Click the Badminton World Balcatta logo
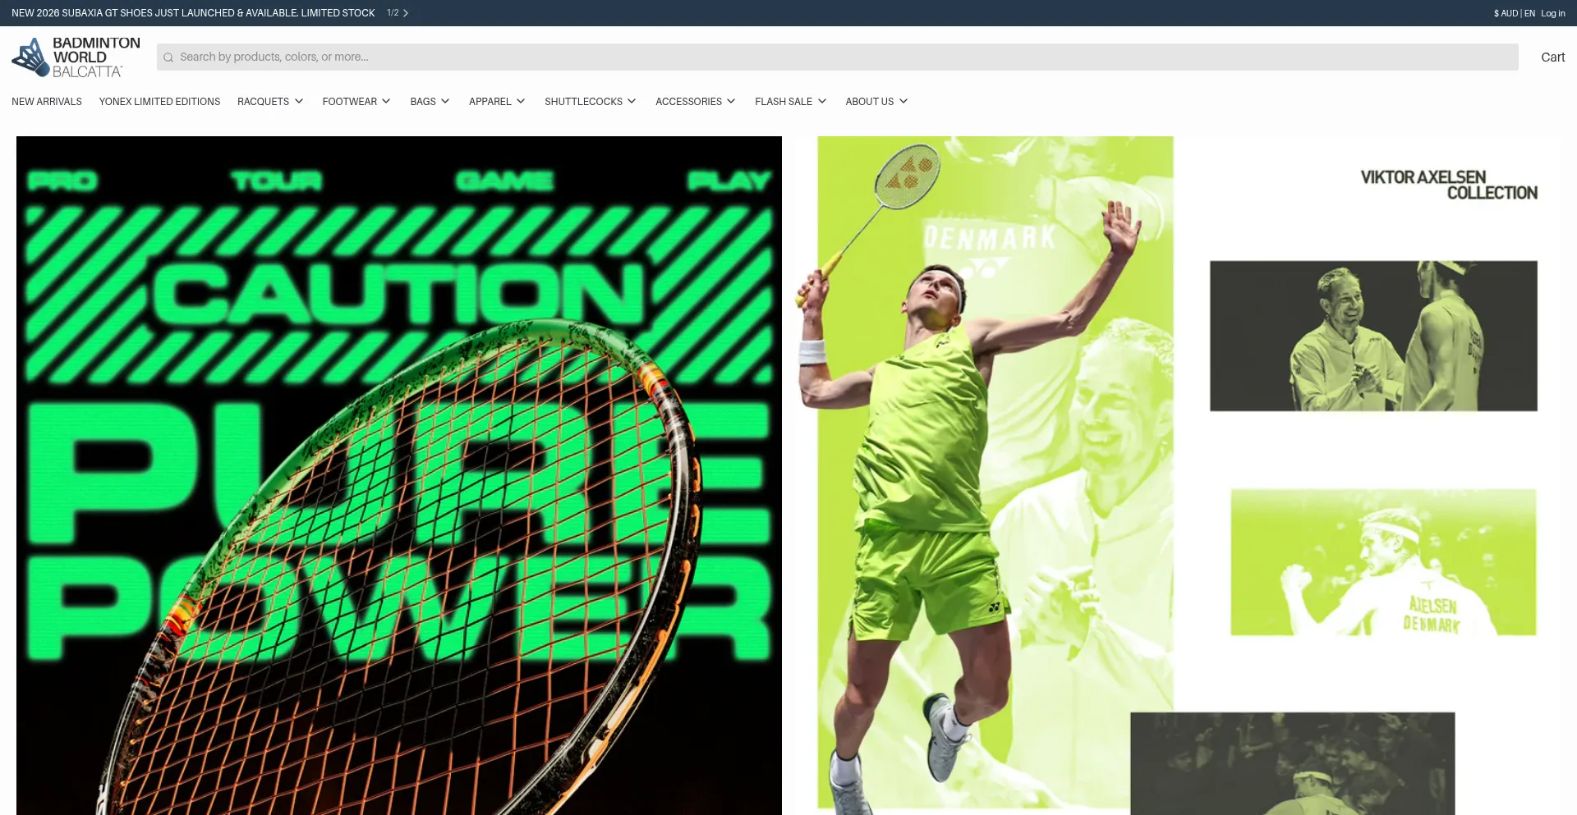1577x815 pixels. coord(76,57)
